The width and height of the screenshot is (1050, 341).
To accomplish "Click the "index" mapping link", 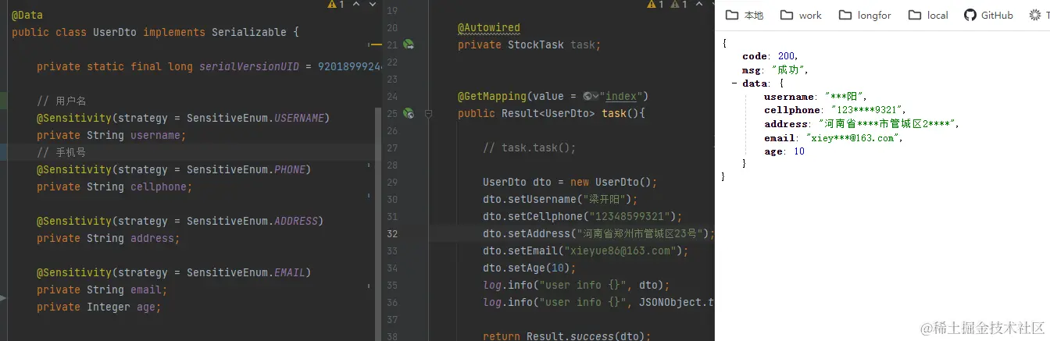I will pyautogui.click(x=621, y=96).
